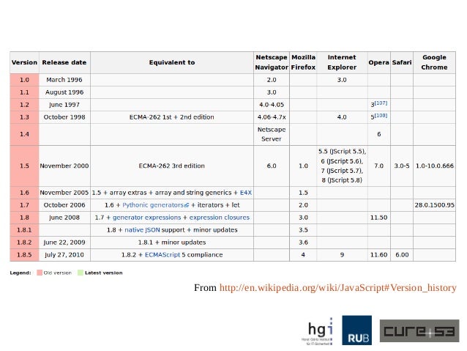Open the ECMAScript link in 1.8.5 row
The width and height of the screenshot is (467, 351).
click(162, 255)
